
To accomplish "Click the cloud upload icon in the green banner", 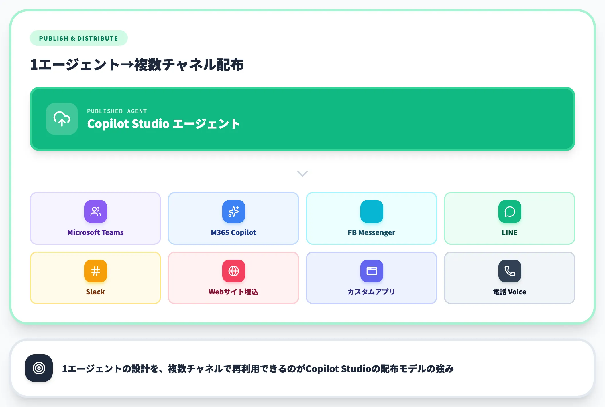I will click(62, 119).
